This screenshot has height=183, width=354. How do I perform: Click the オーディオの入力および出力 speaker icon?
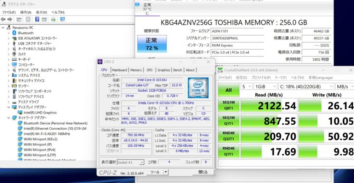tap(14, 49)
